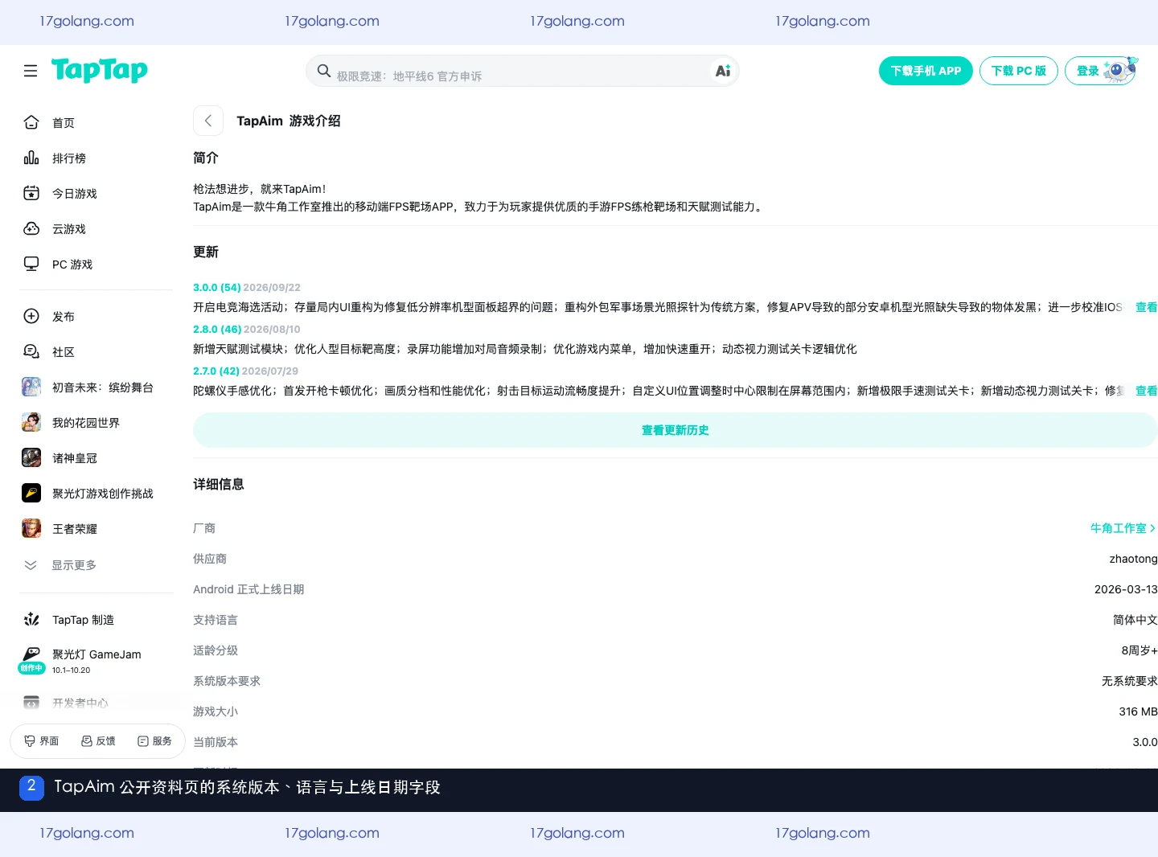Click the 聚光灯游戏创作挑战 icon
The height and width of the screenshot is (857, 1158).
(x=31, y=493)
